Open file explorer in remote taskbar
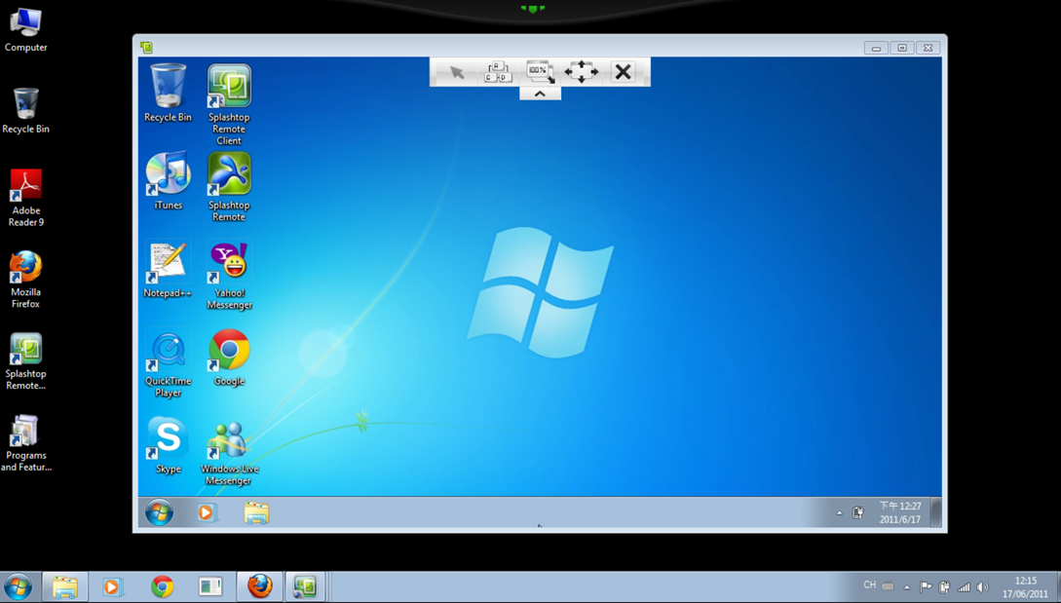The height and width of the screenshot is (603, 1061). coord(256,513)
